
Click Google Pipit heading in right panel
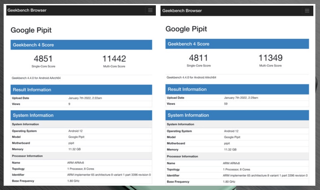click(186, 29)
